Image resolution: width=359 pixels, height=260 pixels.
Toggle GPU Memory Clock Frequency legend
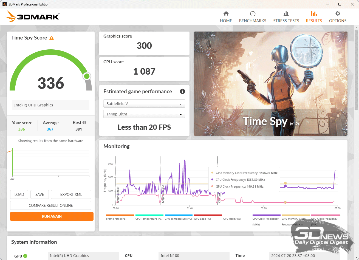(296, 220)
